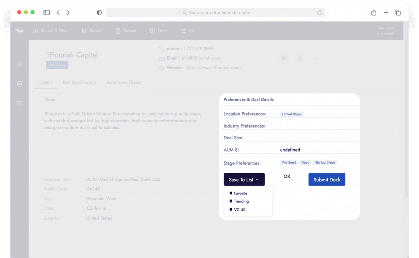Focus the Search or enter website name field
The height and width of the screenshot is (258, 419).
coord(215,13)
